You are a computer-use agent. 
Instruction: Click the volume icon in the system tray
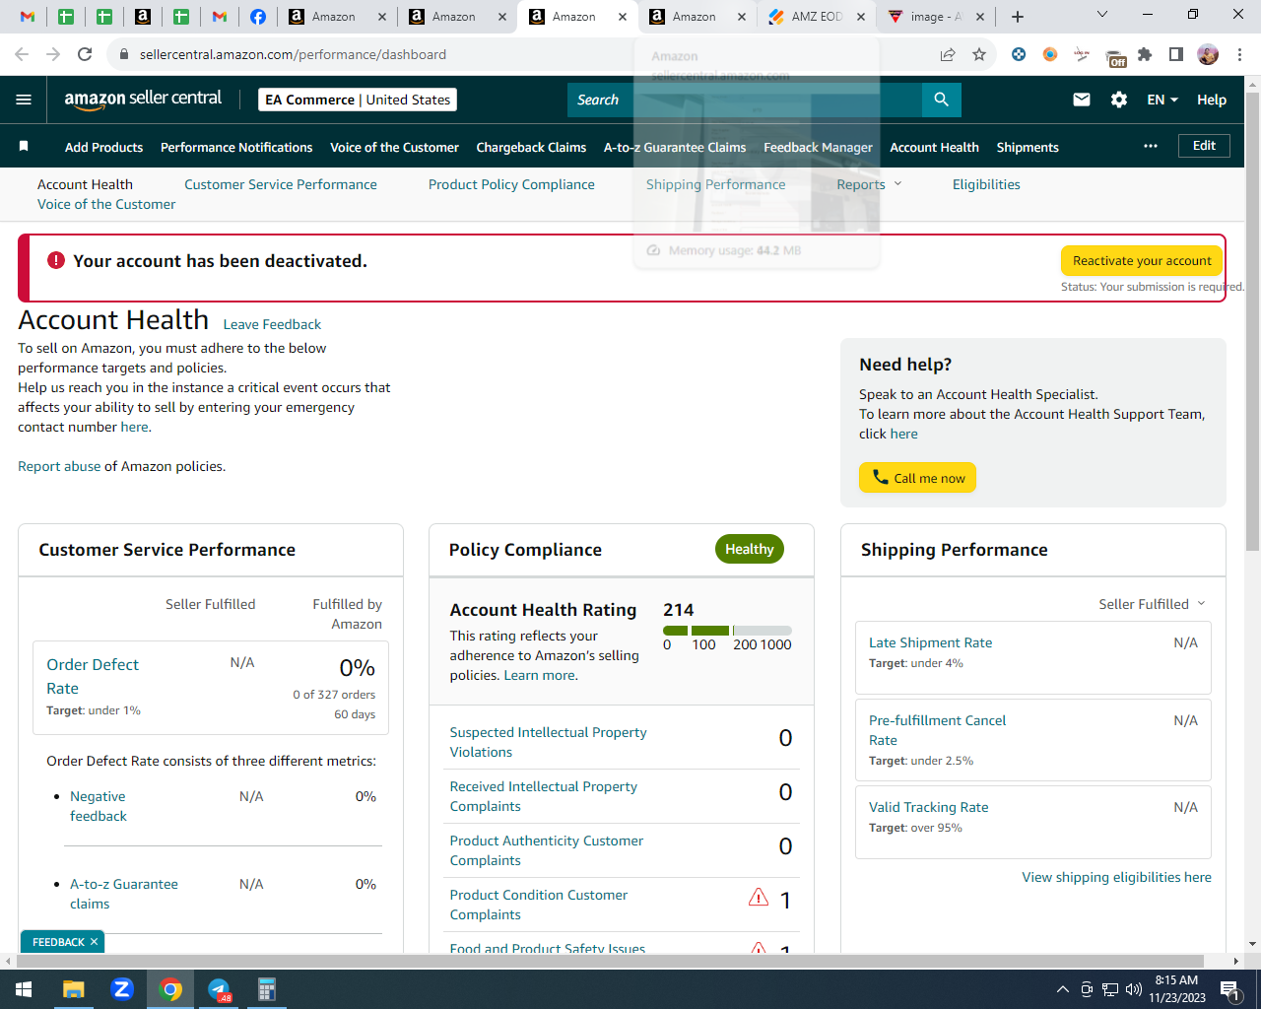1133,989
